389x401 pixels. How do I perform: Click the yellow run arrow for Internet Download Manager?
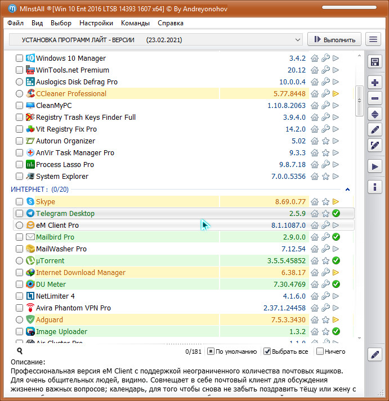(336, 272)
